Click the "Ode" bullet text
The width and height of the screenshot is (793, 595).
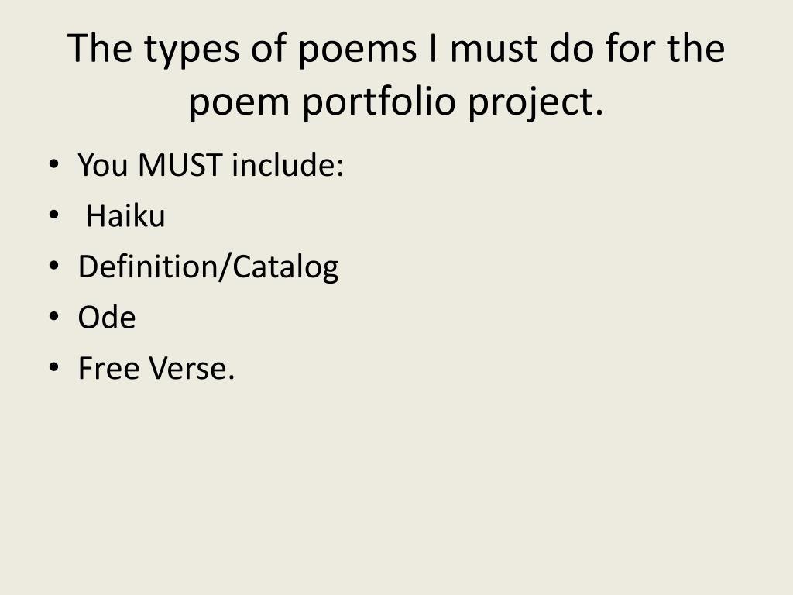pyautogui.click(x=107, y=317)
